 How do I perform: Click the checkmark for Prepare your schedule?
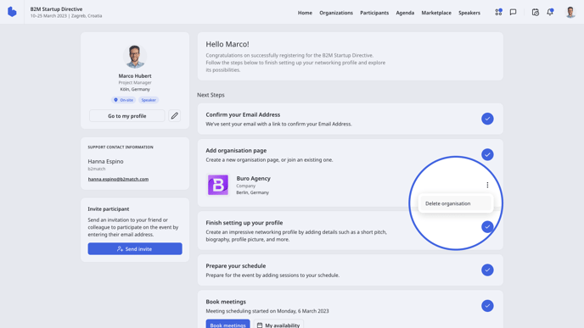(x=487, y=270)
